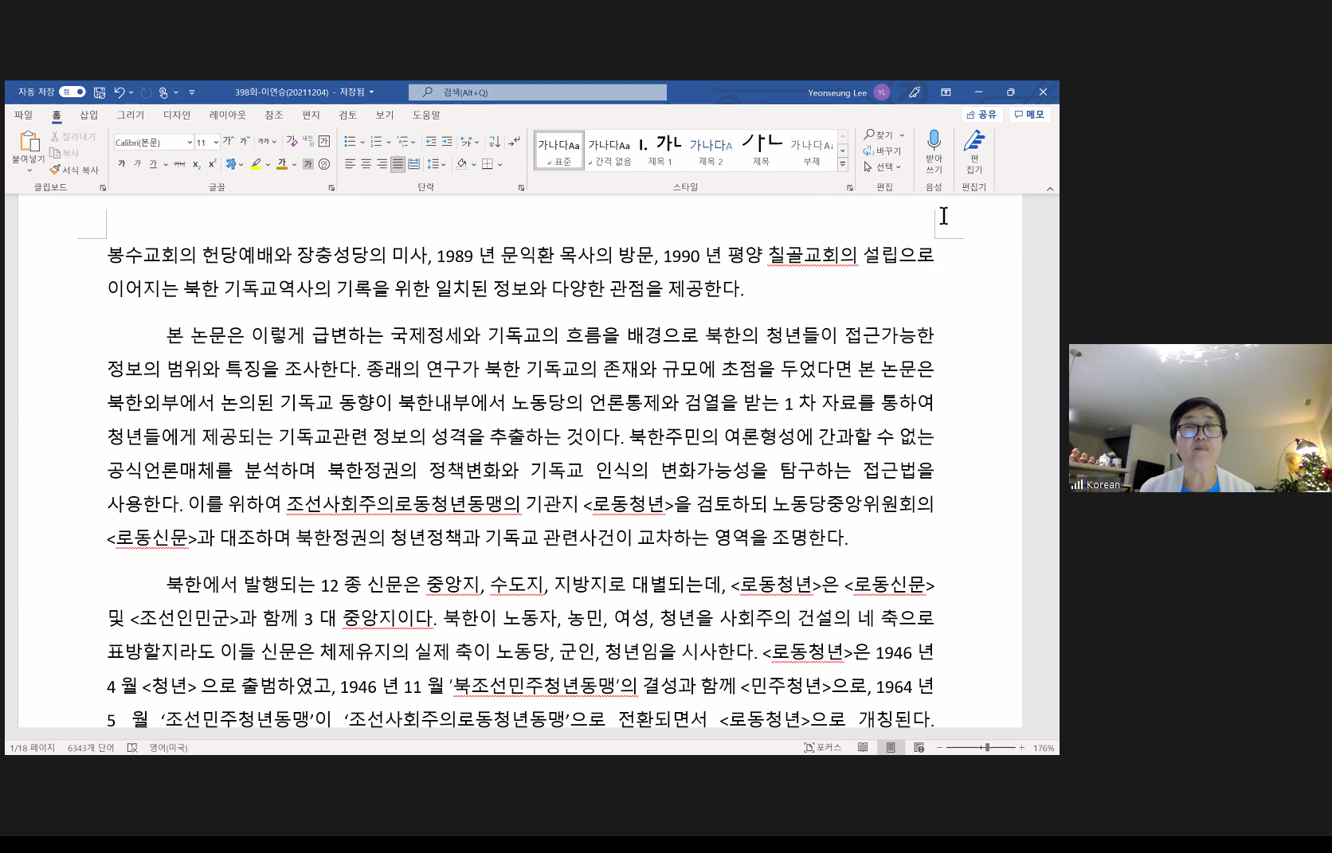This screenshot has width=1332, height=853.
Task: Toggle Bold (굵은 가) formatting
Action: point(122,164)
